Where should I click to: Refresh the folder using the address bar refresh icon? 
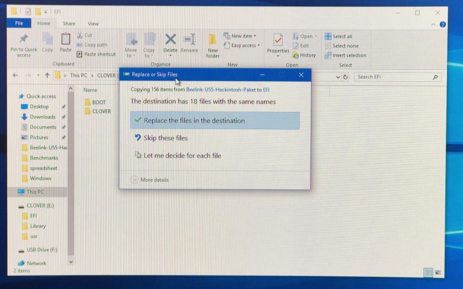[x=345, y=77]
